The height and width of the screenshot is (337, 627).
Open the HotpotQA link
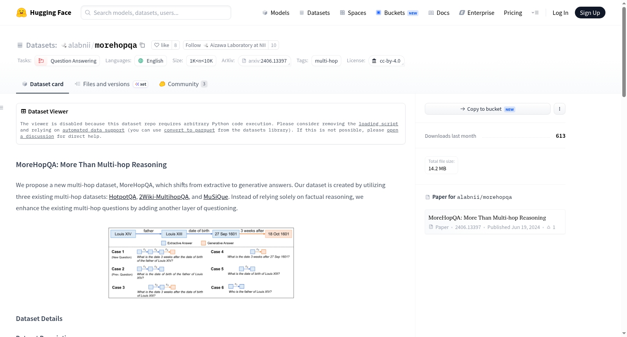click(123, 196)
